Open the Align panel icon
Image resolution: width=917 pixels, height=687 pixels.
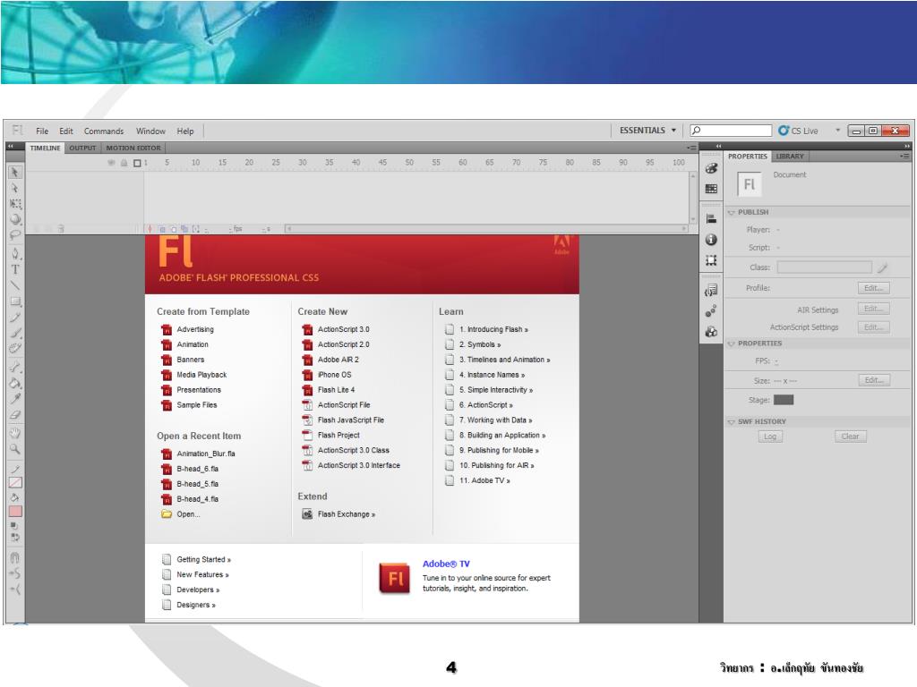[711, 219]
